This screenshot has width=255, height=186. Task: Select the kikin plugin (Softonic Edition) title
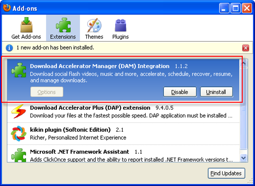tap(70, 130)
